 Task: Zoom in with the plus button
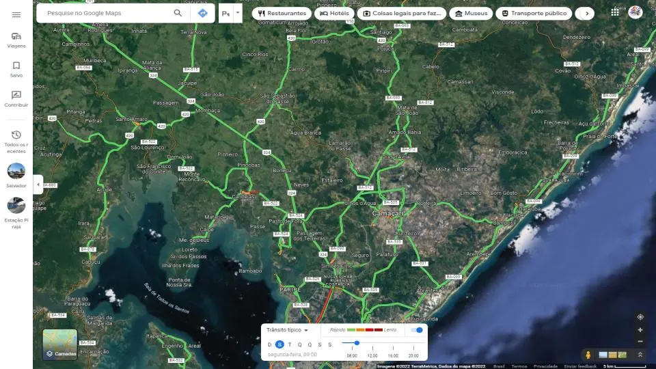tap(640, 330)
